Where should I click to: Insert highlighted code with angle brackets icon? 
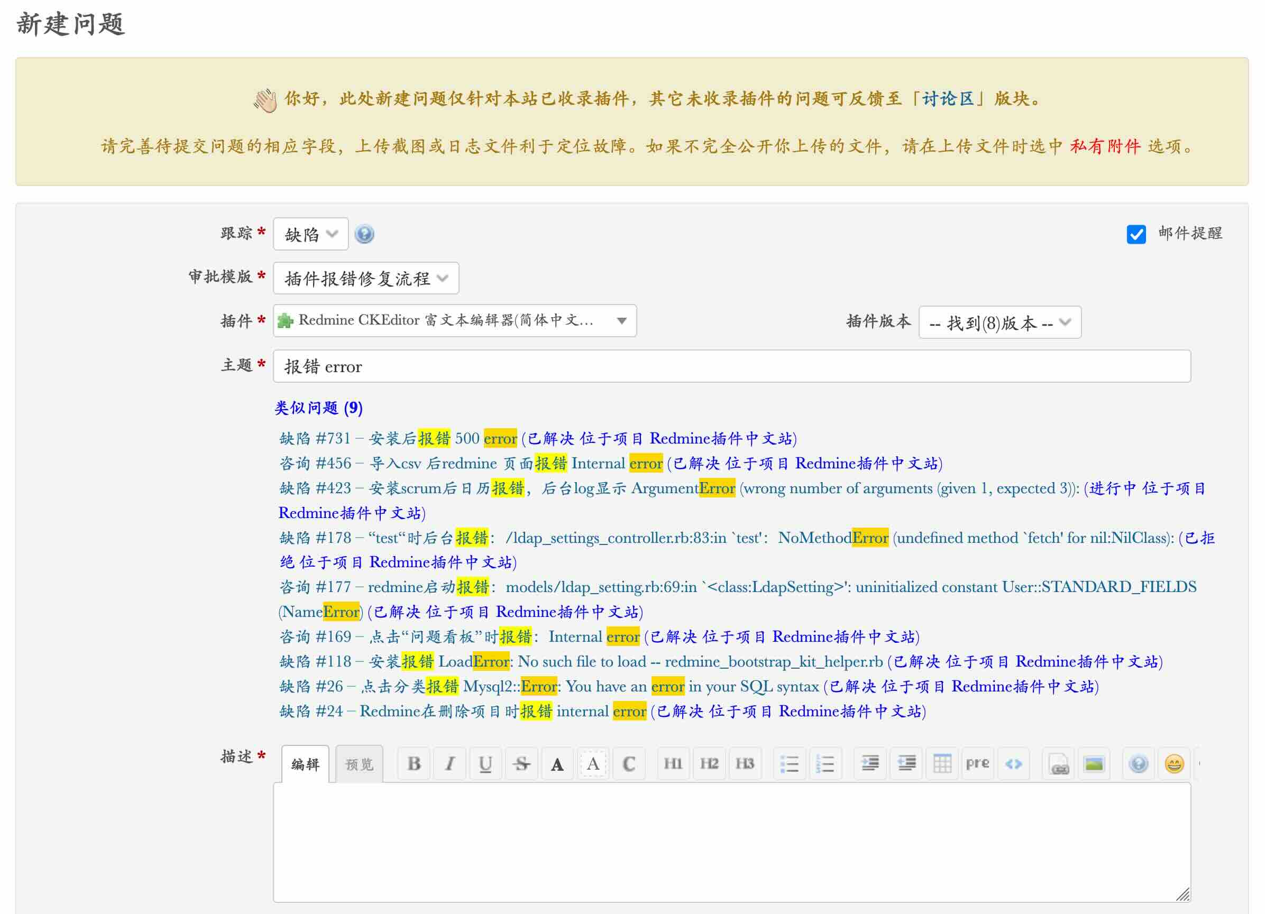pyautogui.click(x=1013, y=763)
